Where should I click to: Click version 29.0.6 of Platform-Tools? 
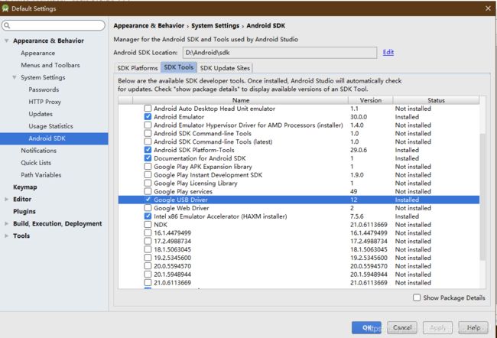coord(359,150)
